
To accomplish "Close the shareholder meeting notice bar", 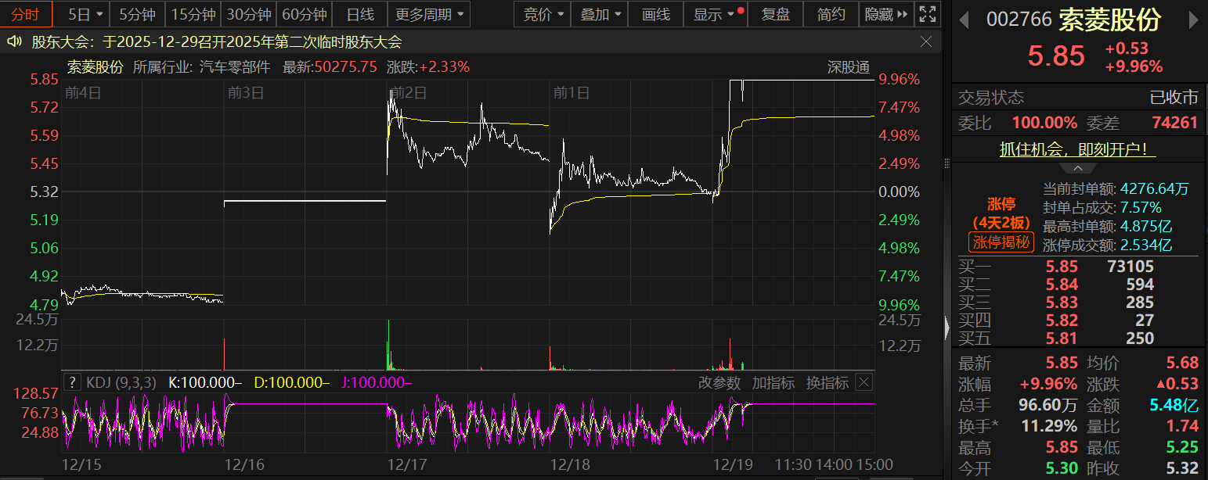I will point(926,42).
